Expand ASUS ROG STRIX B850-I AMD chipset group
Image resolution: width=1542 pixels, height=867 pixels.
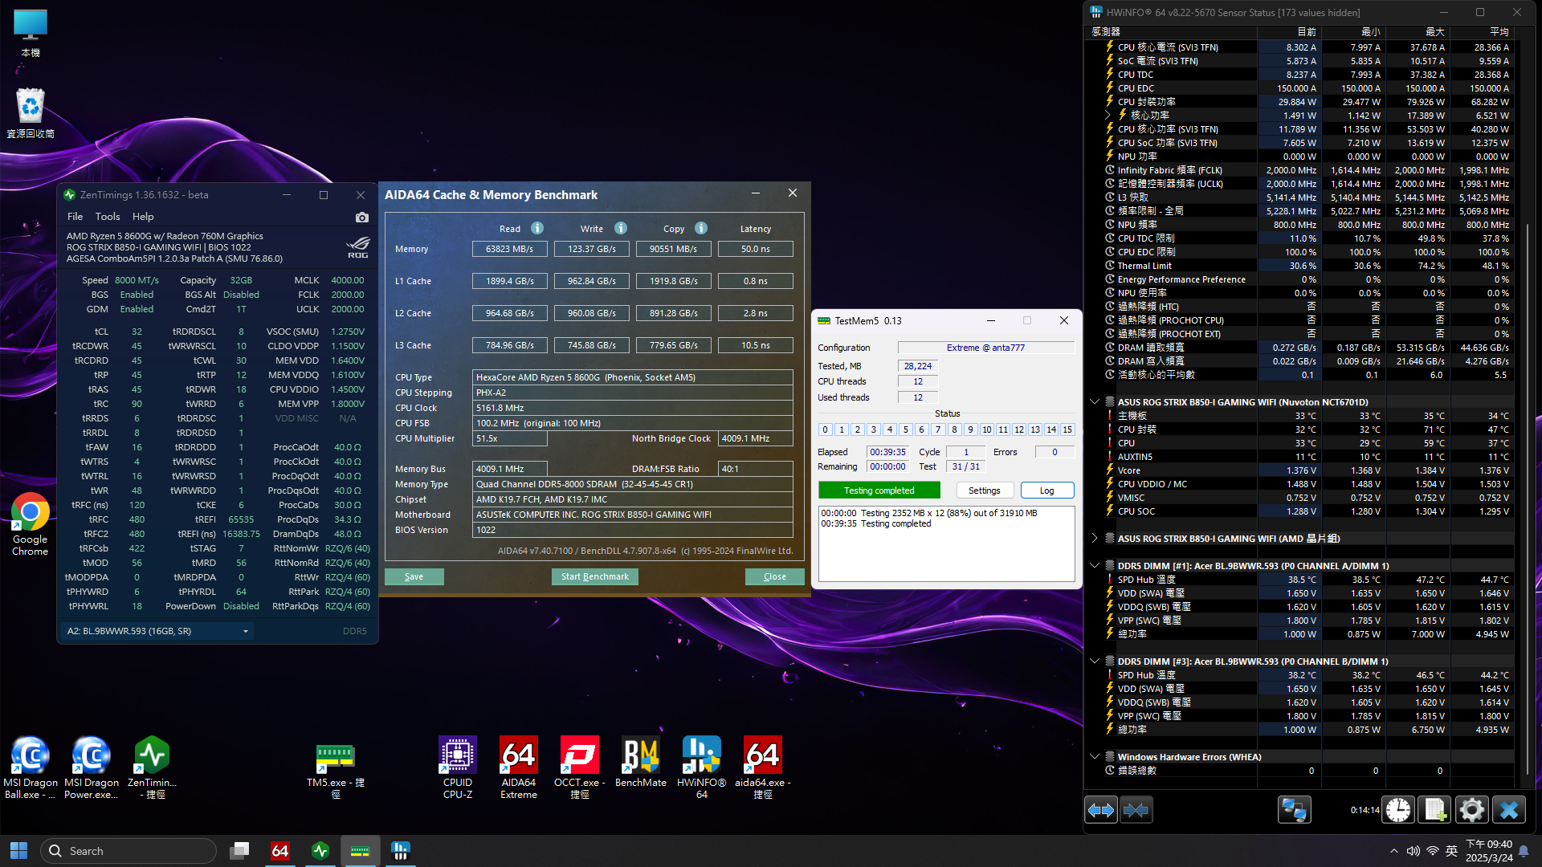coord(1094,538)
